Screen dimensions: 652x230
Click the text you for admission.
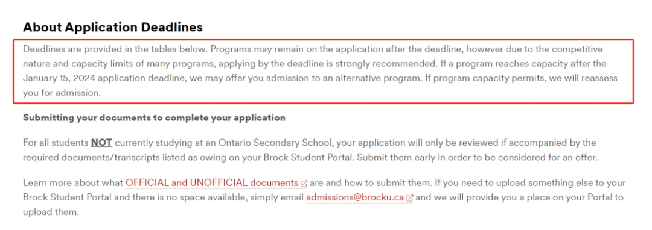tap(62, 93)
